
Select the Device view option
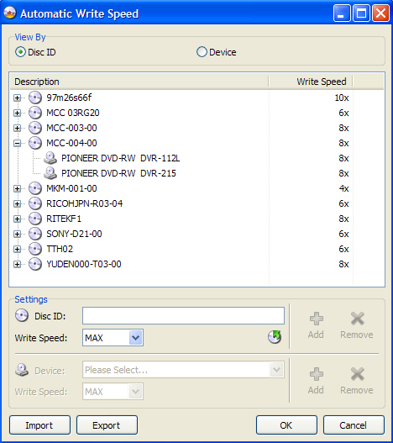tap(217, 52)
